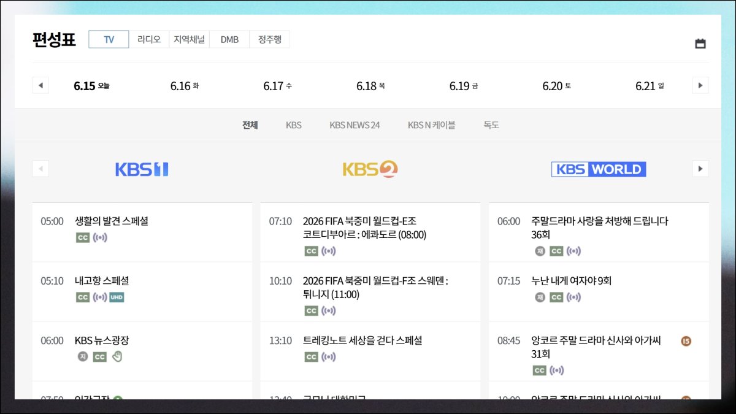Click CC icon under 트레킹노트 세상을 걷다 스페셜
The image size is (736, 414).
(312, 357)
